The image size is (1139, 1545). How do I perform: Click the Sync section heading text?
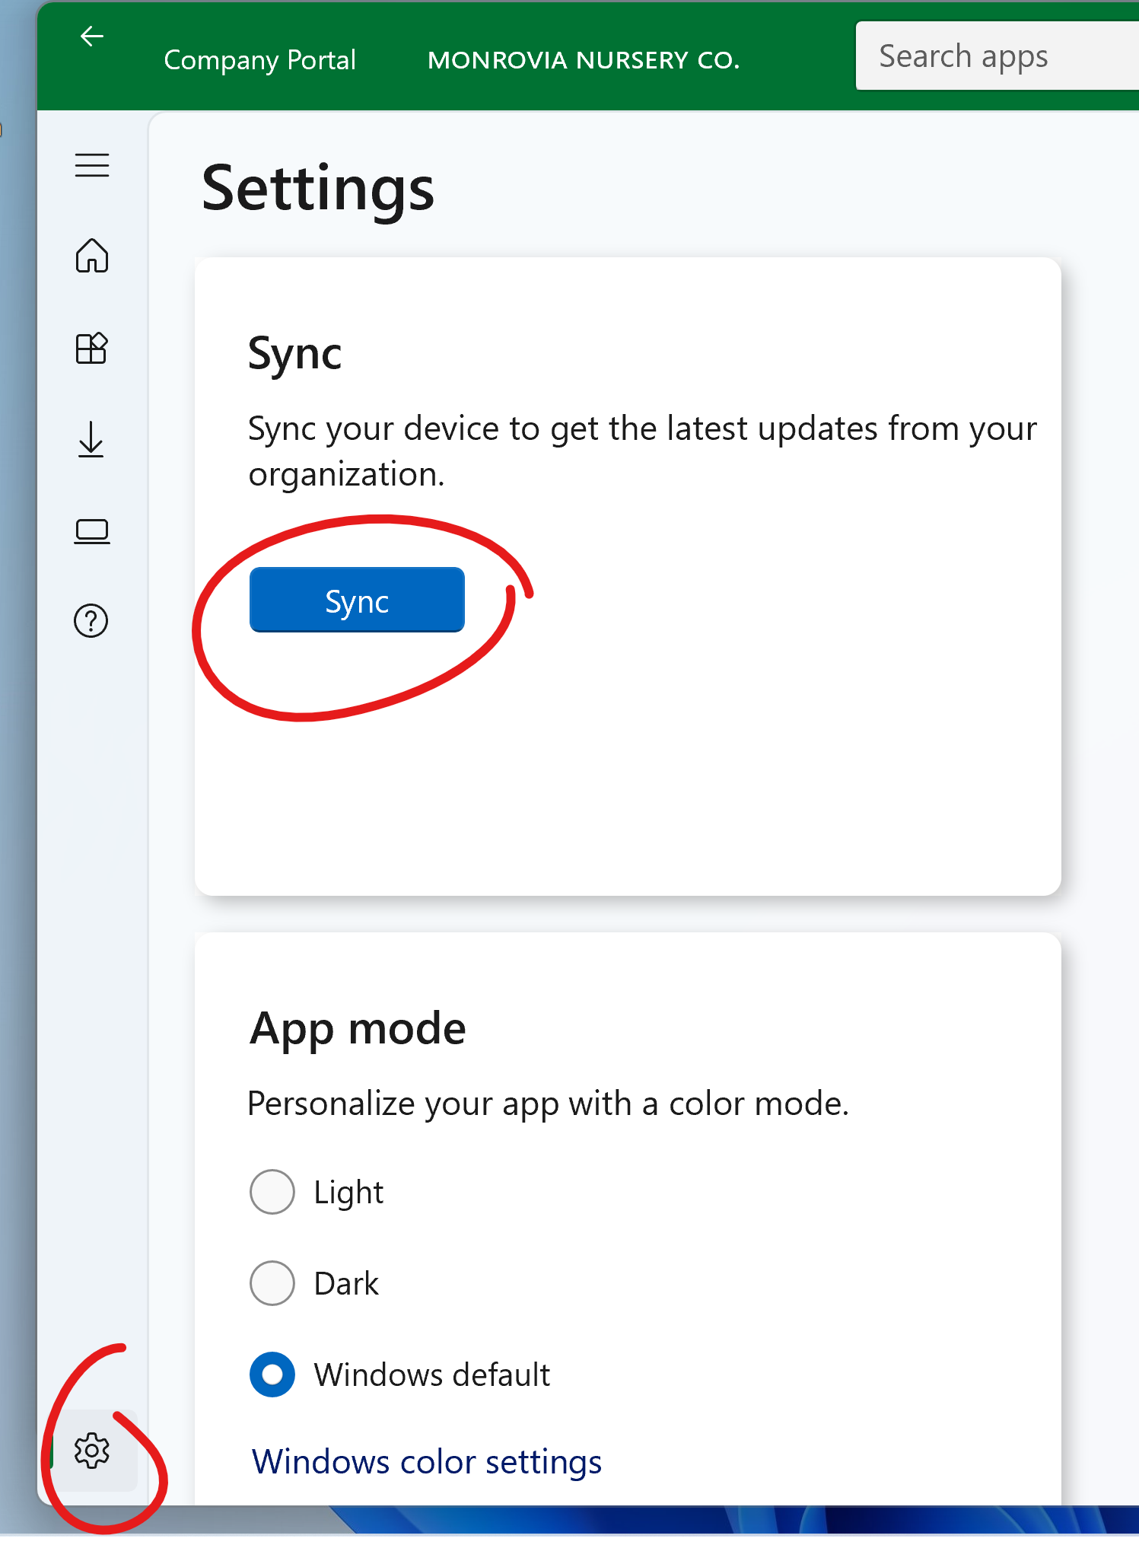tap(295, 355)
